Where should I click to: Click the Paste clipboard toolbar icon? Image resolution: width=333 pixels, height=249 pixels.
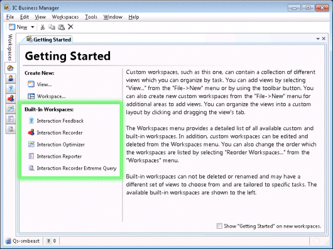[62, 27]
